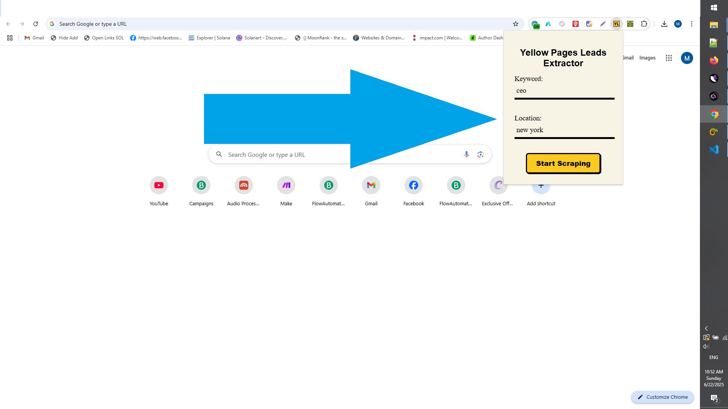Open Chrome three-dot menu
The image size is (728, 409).
coord(691,24)
